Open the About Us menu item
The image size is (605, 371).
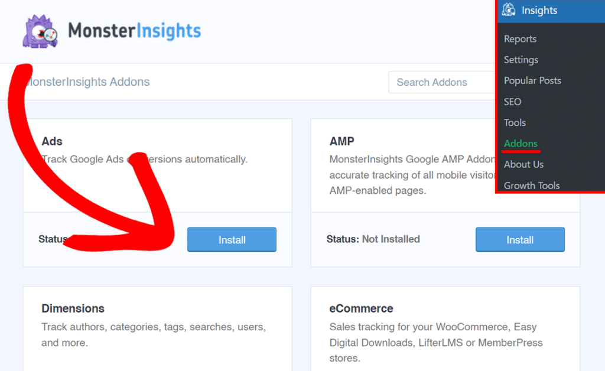pyautogui.click(x=523, y=164)
